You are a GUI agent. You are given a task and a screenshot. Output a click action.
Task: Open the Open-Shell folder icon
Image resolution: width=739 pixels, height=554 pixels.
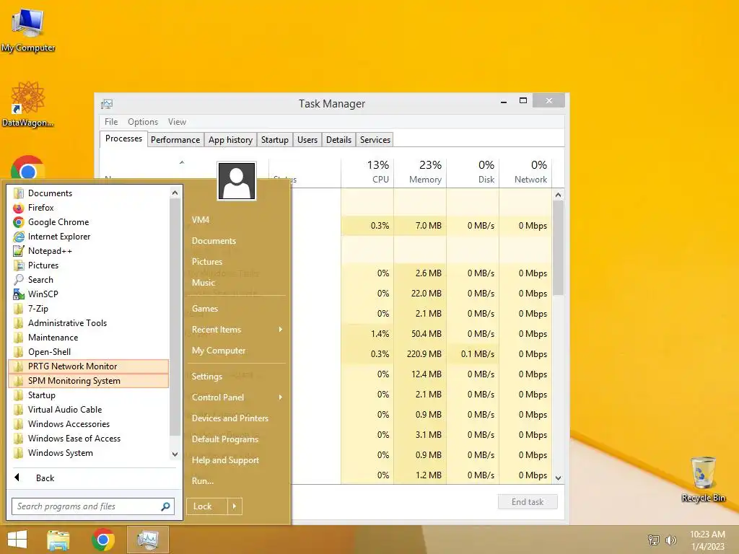[18, 352]
